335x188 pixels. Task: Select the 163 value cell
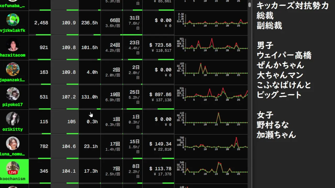(40, 72)
